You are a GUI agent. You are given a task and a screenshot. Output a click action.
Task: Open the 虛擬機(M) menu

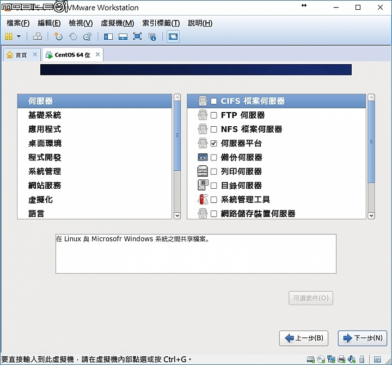click(x=118, y=23)
